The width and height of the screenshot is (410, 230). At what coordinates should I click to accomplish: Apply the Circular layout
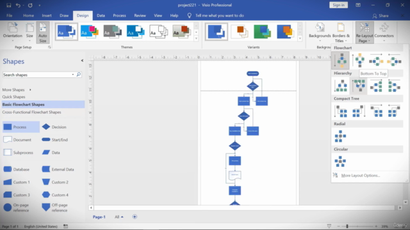[340, 162]
